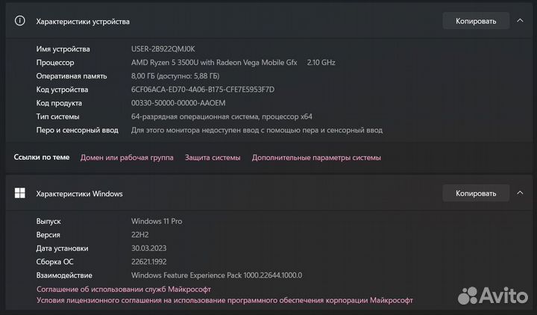Click the Оперативная память label
Image resolution: width=537 pixels, height=315 pixels.
click(72, 76)
